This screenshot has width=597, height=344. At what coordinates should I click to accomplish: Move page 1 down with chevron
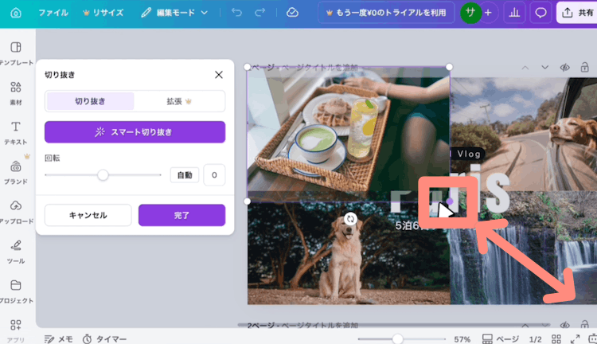(544, 68)
